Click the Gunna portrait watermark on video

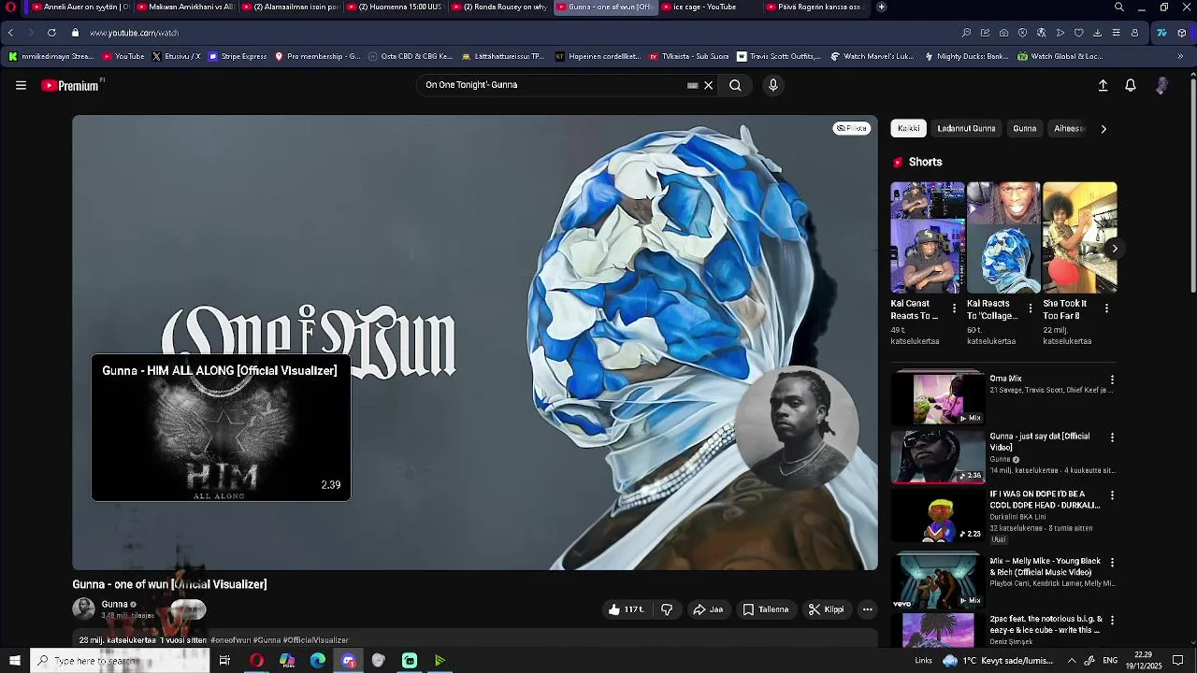(796, 428)
